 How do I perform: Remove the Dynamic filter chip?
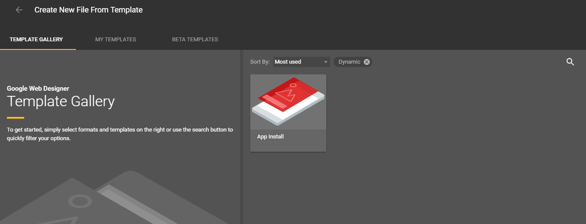pyautogui.click(x=367, y=62)
